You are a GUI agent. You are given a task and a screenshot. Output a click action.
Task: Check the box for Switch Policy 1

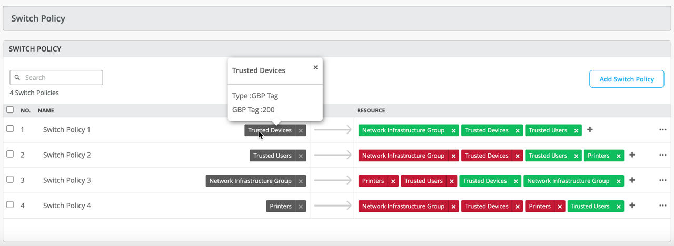(x=10, y=129)
